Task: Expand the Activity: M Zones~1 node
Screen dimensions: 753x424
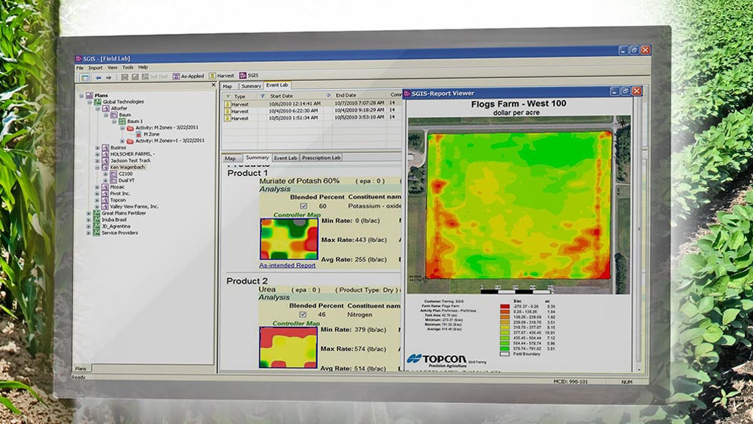Action: click(x=123, y=141)
